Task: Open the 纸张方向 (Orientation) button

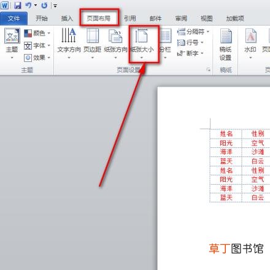Action: pyautogui.click(x=115, y=44)
